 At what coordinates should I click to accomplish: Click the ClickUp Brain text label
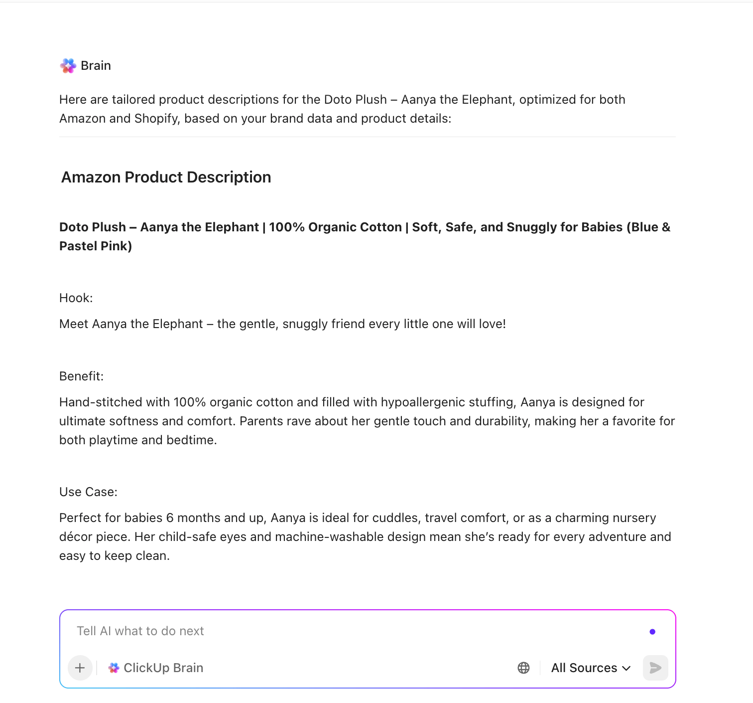(163, 668)
